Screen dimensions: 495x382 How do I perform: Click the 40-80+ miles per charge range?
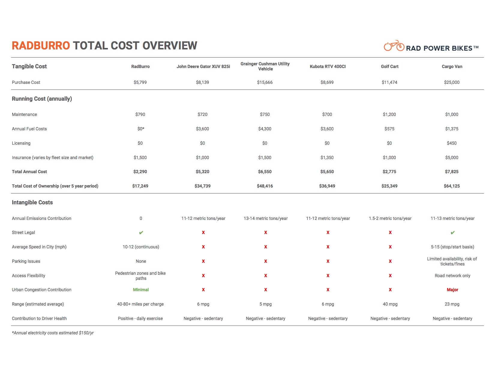[140, 304]
